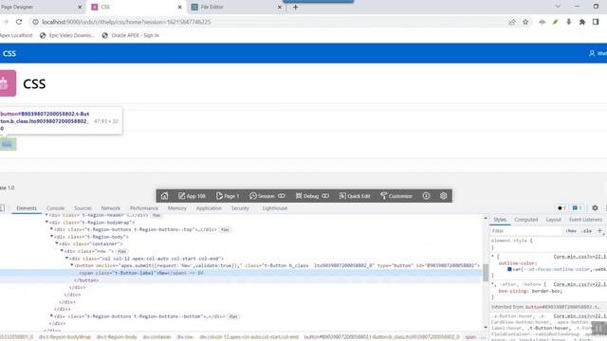The image size is (607, 341).
Task: Switch to the Page Designer browser tab
Action: point(41,7)
